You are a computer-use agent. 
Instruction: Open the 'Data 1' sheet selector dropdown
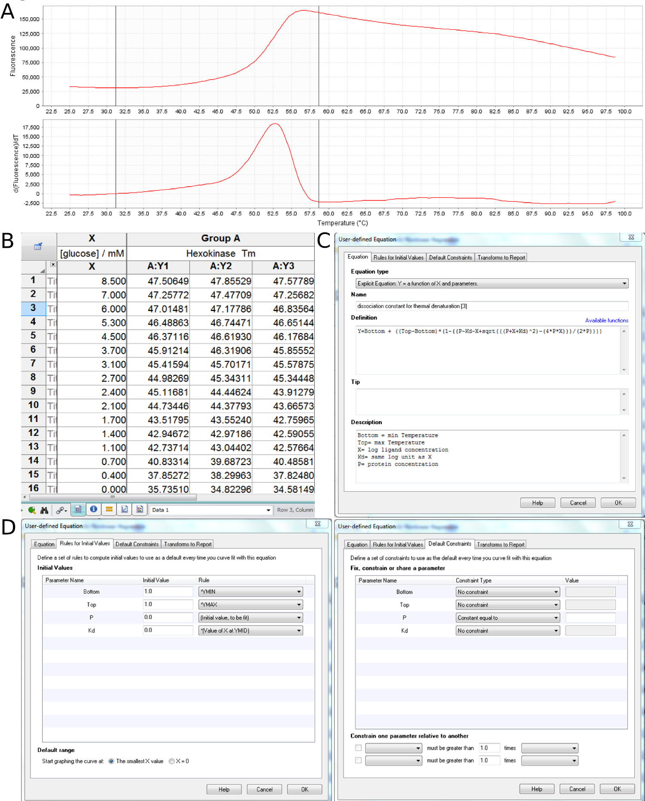pyautogui.click(x=211, y=510)
